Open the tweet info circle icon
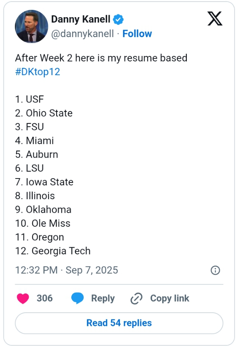The image size is (241, 353). click(215, 270)
